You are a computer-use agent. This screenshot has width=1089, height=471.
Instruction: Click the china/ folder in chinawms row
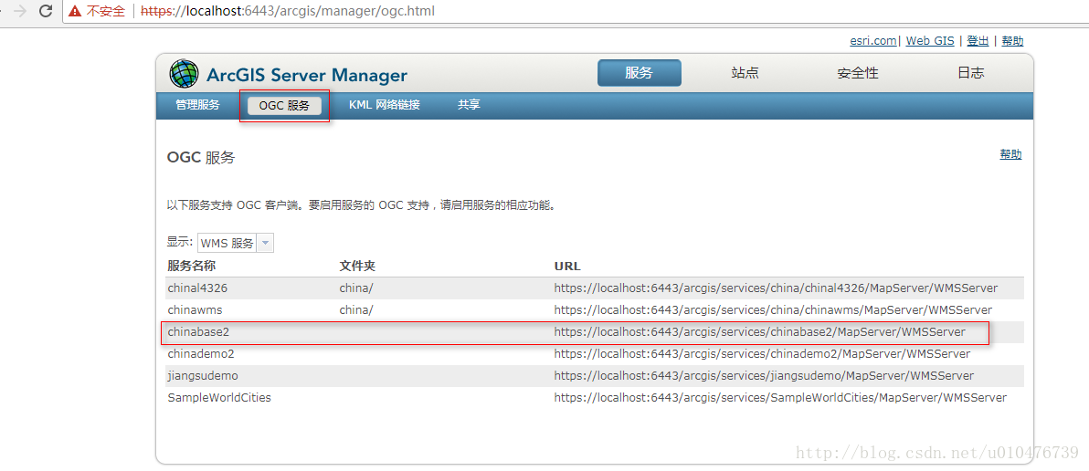355,309
